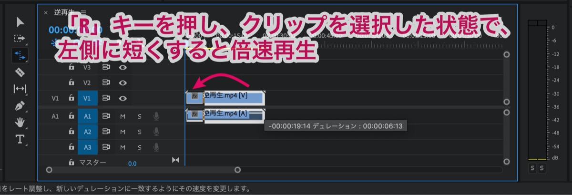Mute track A2 with M button
The width and height of the screenshot is (572, 195).
pos(123,132)
